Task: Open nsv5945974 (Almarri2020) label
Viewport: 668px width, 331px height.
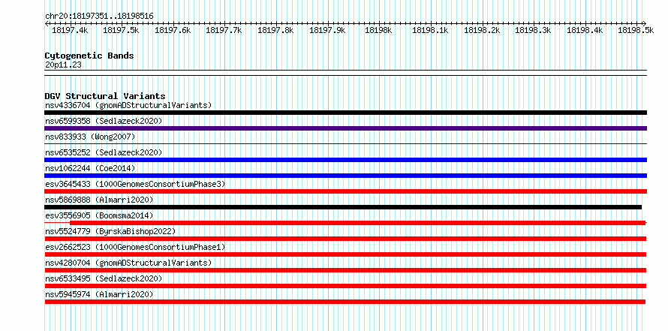Action: click(x=99, y=294)
